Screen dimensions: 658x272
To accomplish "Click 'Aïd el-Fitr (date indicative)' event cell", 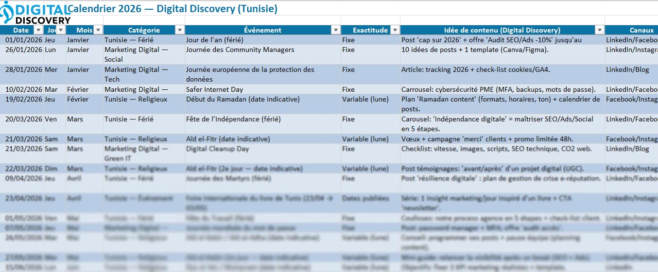I will pos(263,139).
